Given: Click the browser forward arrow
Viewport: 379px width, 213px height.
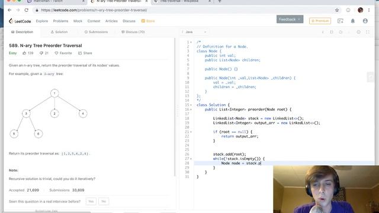Looking at the screenshot, I should pos(18,10).
